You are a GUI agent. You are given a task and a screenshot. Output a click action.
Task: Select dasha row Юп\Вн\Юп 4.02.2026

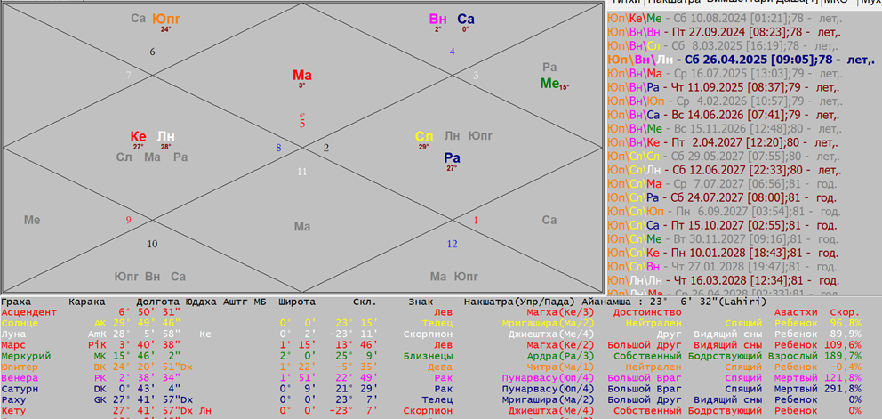coord(726,101)
